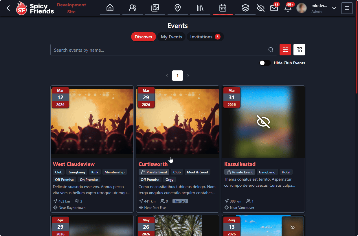
Task: Toggle the crossed-eye privacy mode in header
Action: (x=261, y=8)
